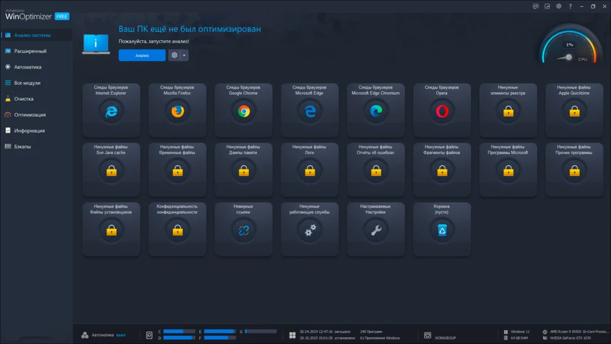Open Неверные ссылки broken links module
Viewport: 611px width, 344px height.
pos(244,229)
